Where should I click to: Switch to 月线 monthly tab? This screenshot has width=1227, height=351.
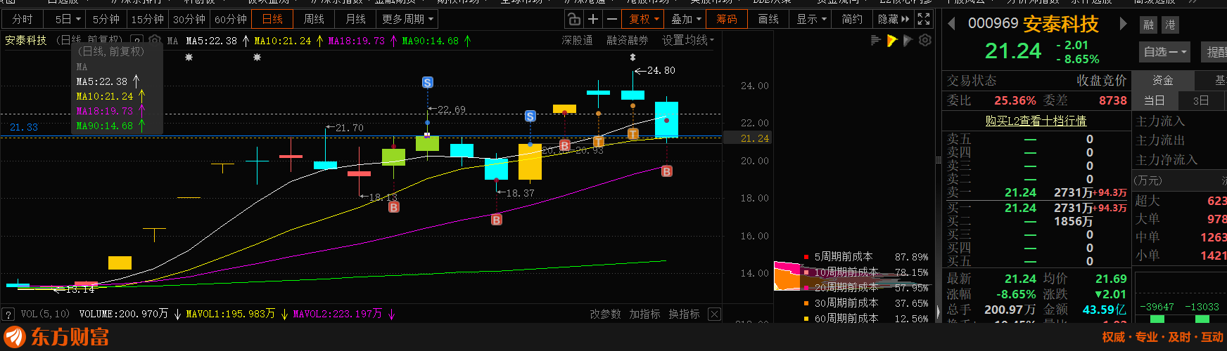pyautogui.click(x=355, y=19)
